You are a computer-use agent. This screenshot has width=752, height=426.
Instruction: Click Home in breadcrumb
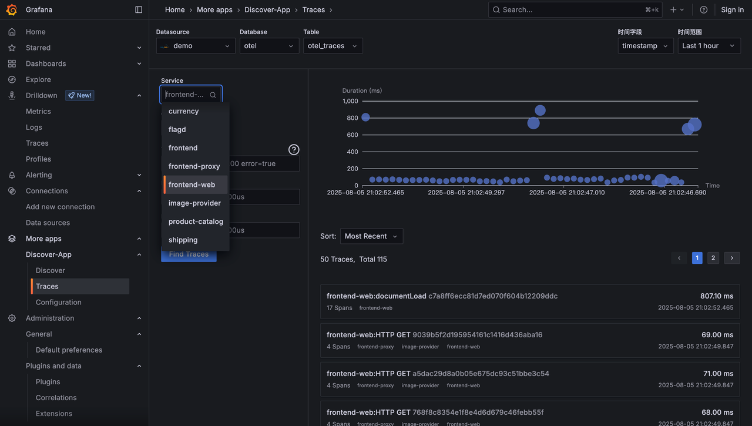click(x=175, y=9)
